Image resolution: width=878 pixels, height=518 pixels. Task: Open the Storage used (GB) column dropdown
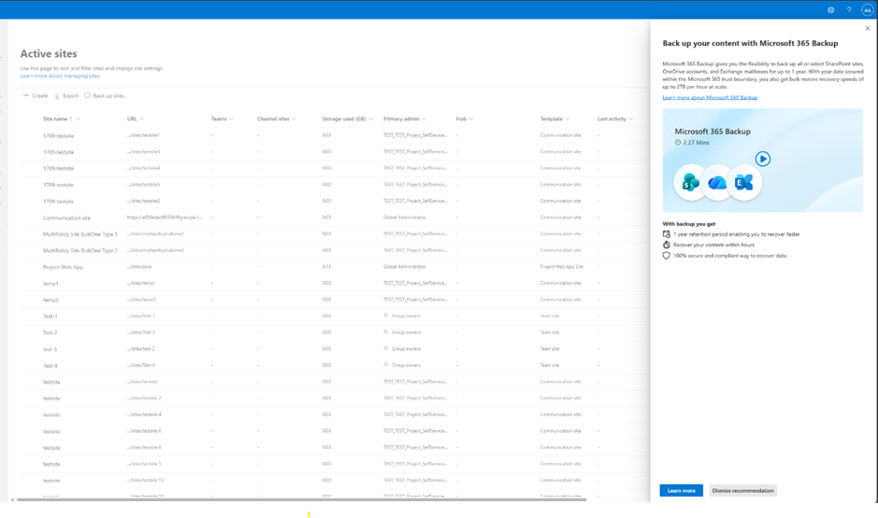click(x=370, y=119)
